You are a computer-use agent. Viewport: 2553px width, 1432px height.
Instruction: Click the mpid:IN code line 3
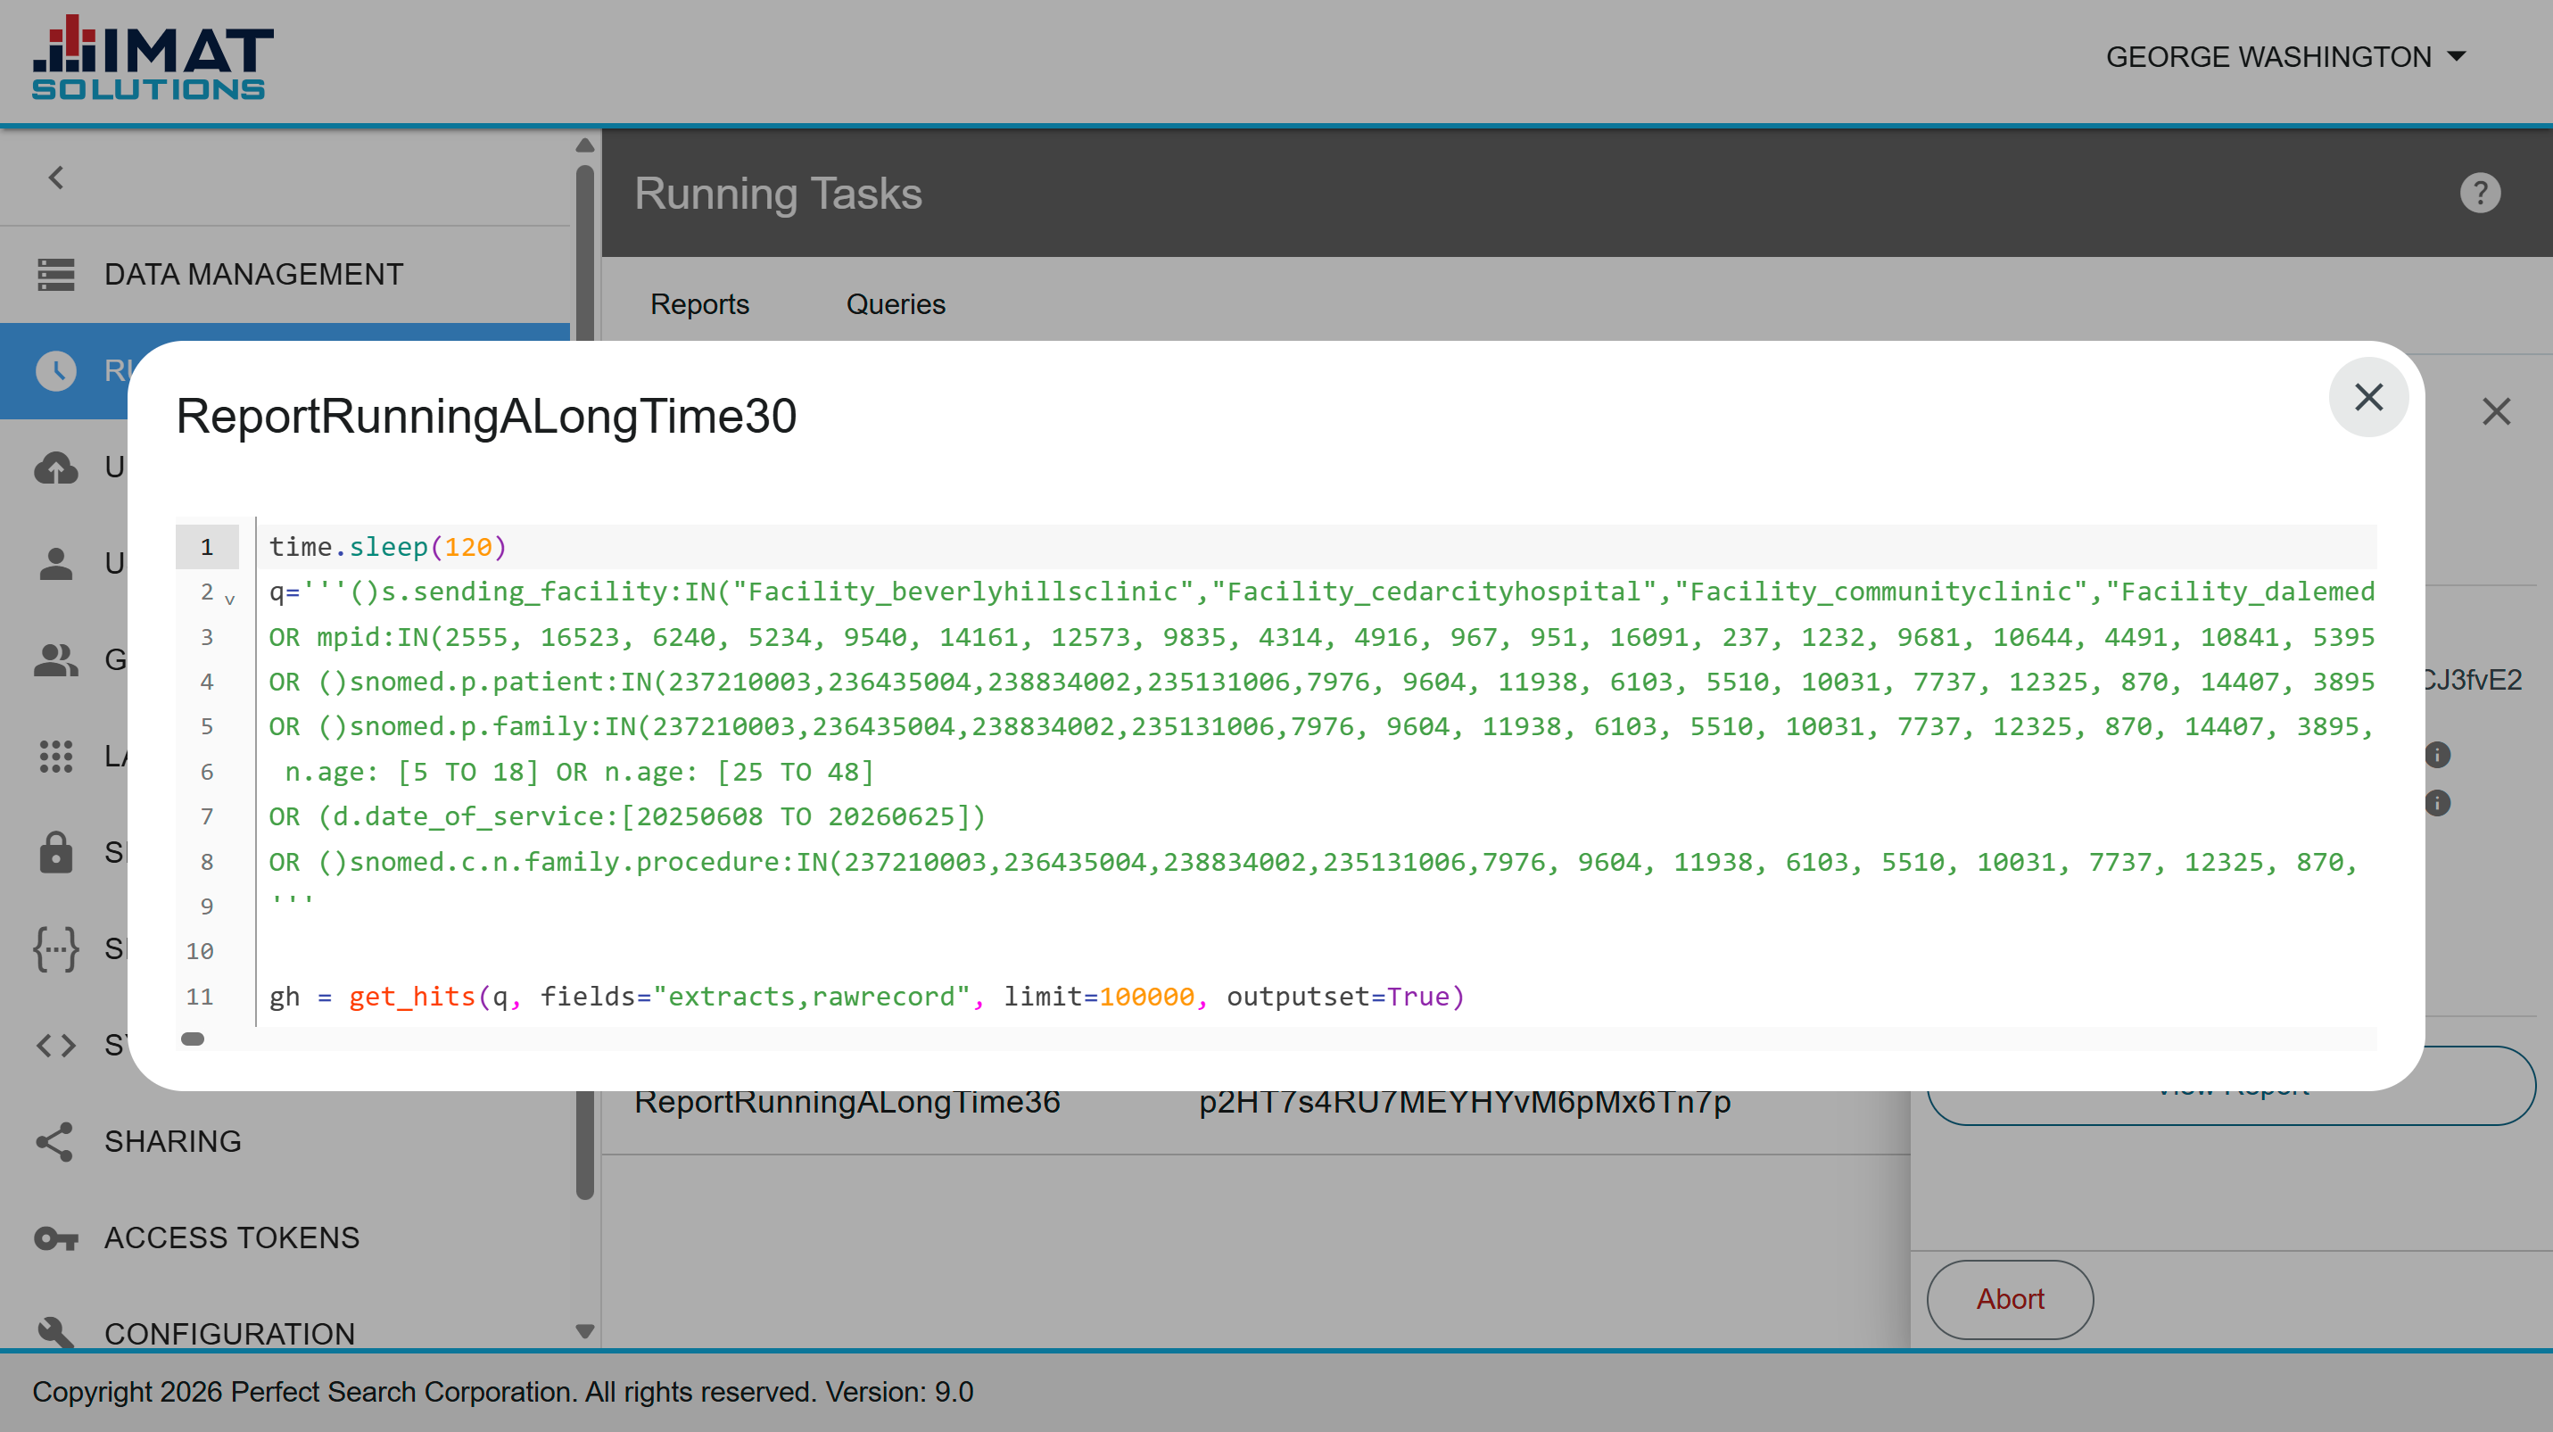pyautogui.click(x=1321, y=637)
